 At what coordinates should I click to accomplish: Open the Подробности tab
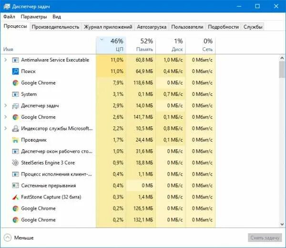(223, 27)
